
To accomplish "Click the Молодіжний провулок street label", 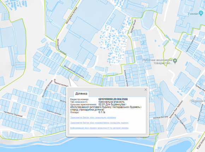I will 74,72.
